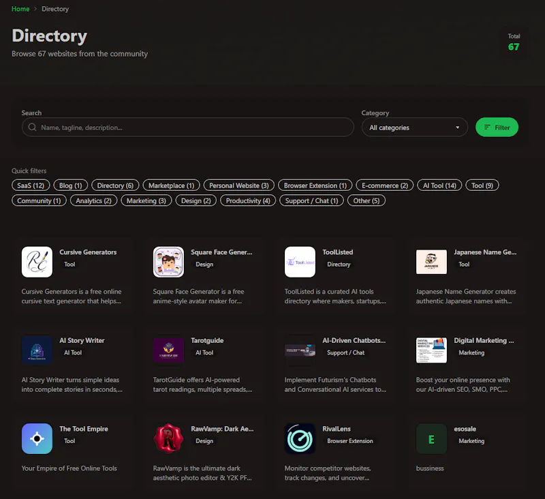Open The Tool Empire logo icon

pyautogui.click(x=37, y=438)
